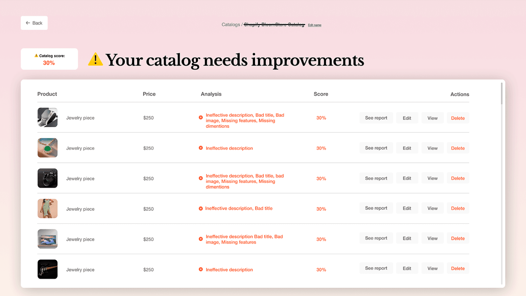526x296 pixels.
Task: Select the green dress product thumbnail
Action: [x=47, y=209]
